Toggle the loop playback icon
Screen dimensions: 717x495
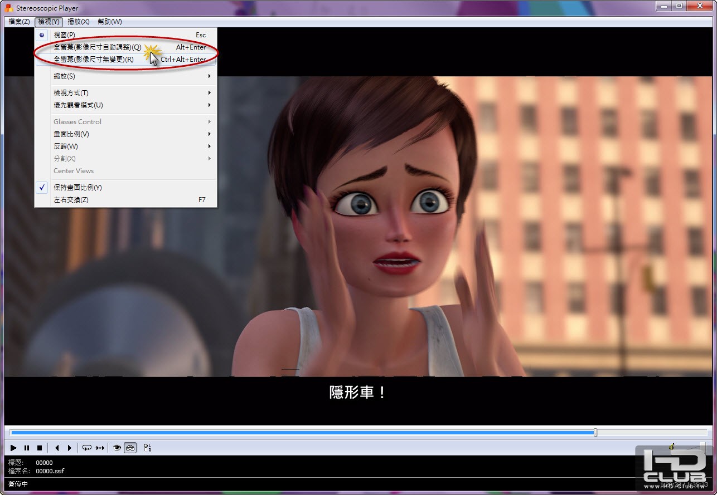click(87, 448)
